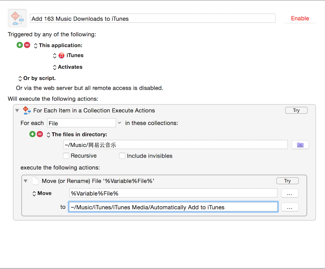The image size is (325, 269).
Task: Open the Or by script popup
Action: point(20,78)
